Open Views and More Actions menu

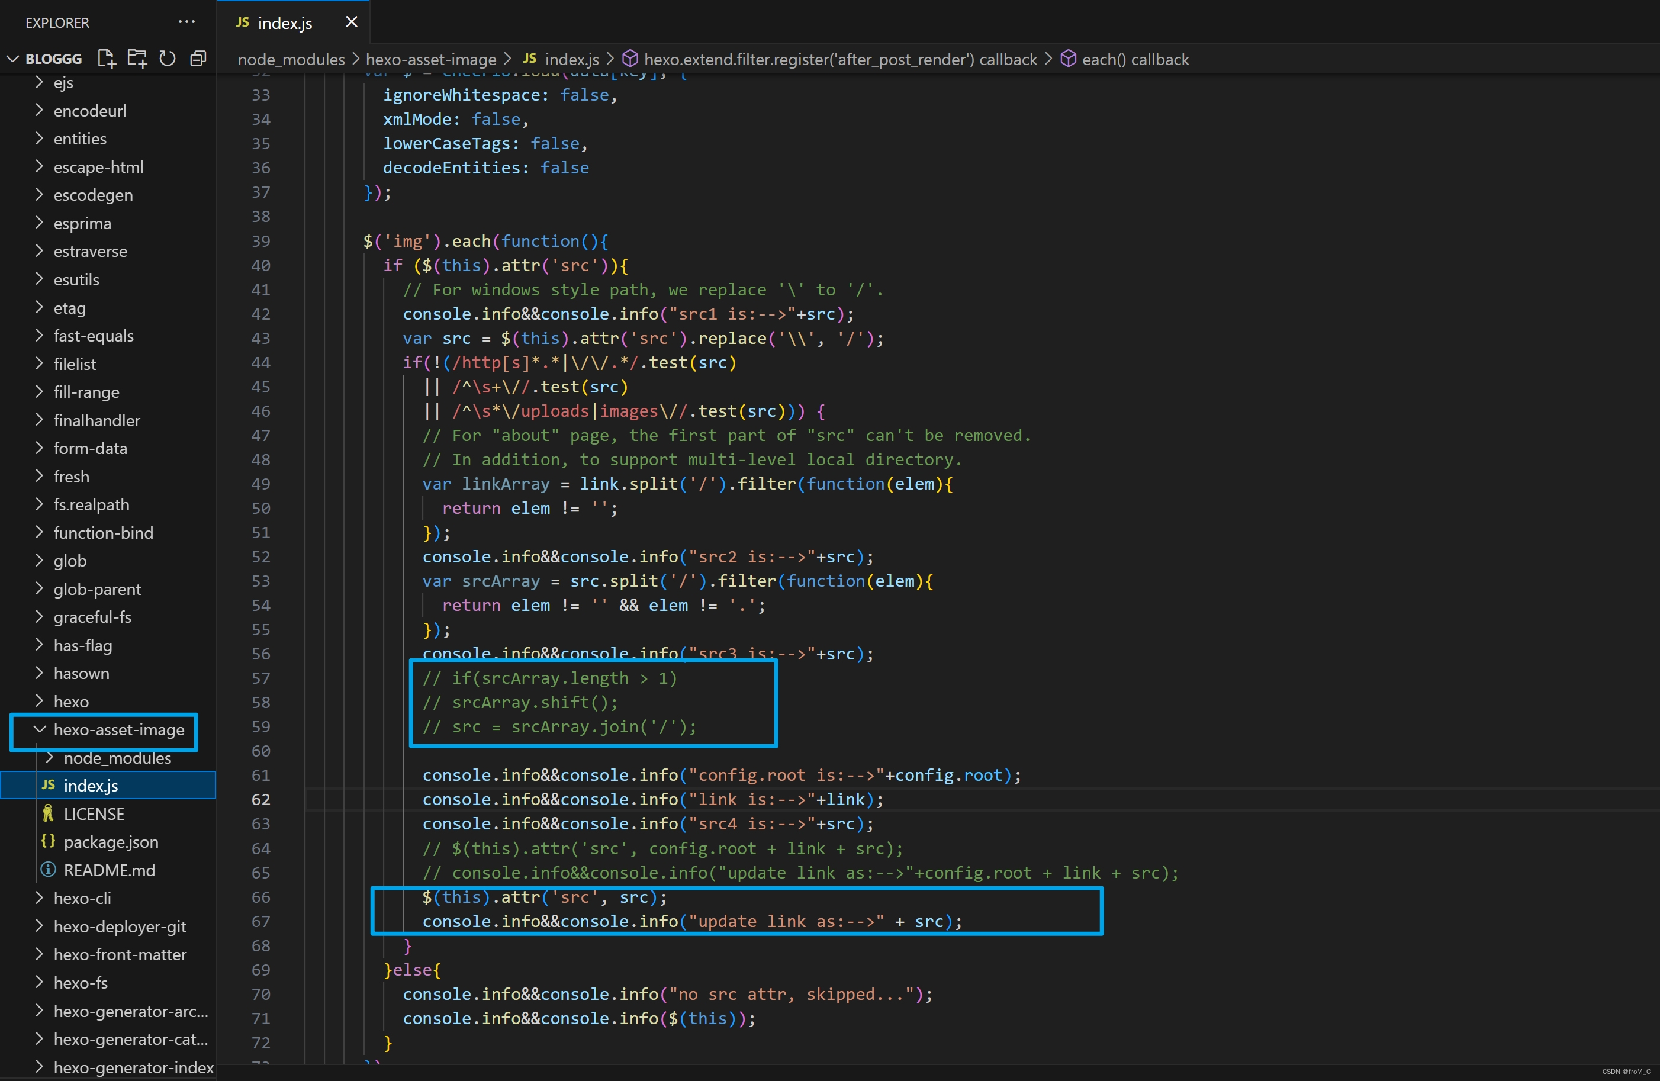(x=185, y=22)
